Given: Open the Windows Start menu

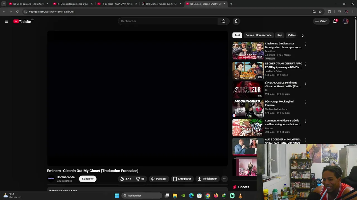Looking at the screenshot, I should tap(117, 196).
